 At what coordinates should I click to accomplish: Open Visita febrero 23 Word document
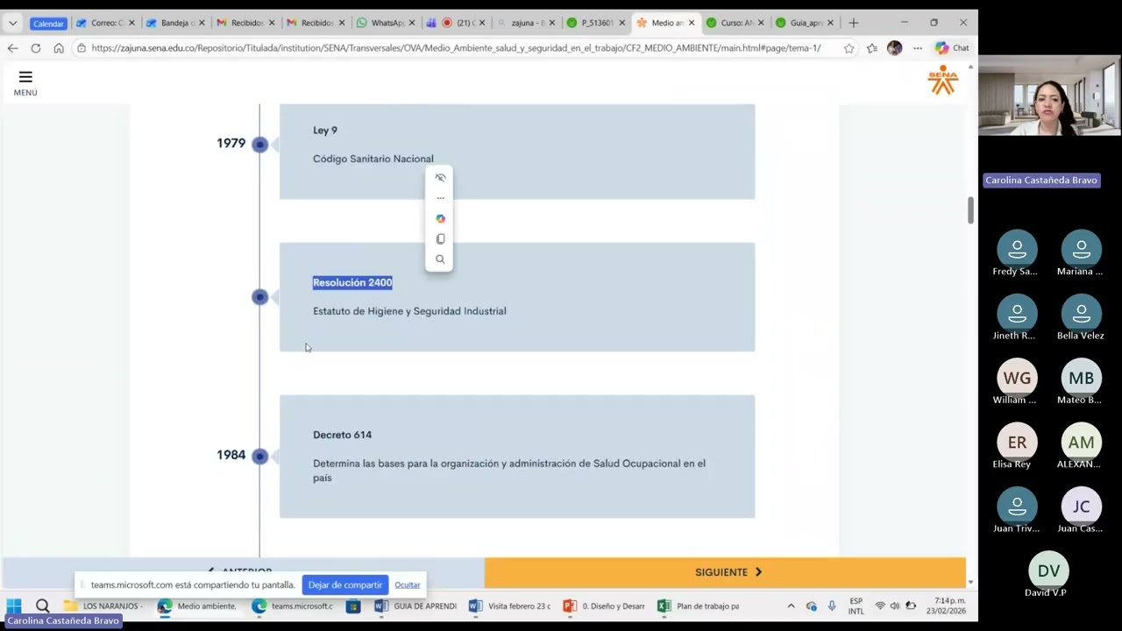click(510, 606)
